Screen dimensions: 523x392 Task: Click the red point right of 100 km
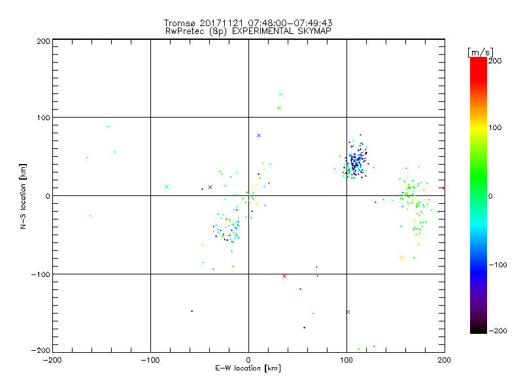click(375, 203)
